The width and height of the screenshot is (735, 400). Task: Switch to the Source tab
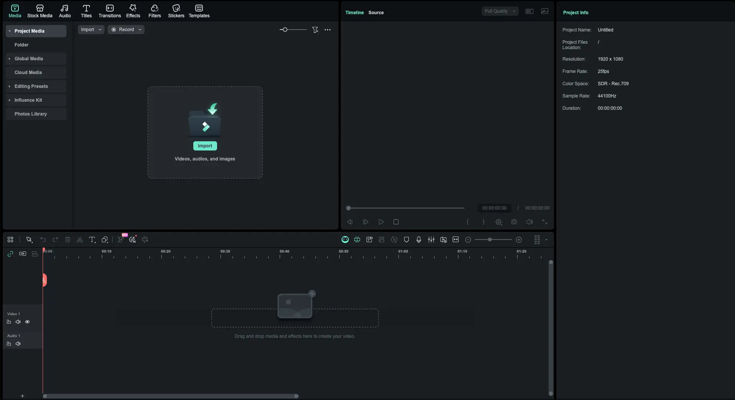[376, 13]
